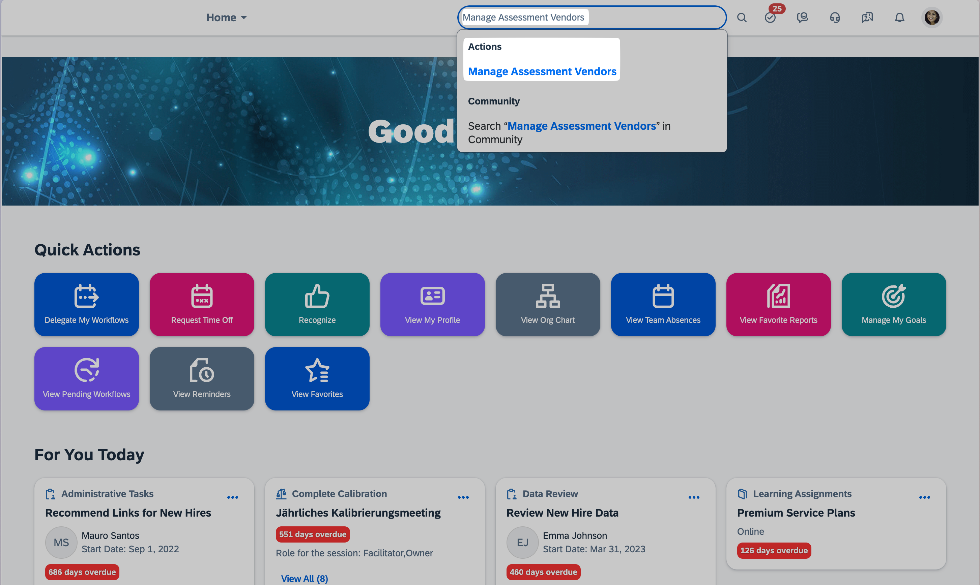Open Premium Service Plans learning item
This screenshot has width=980, height=585.
click(796, 513)
